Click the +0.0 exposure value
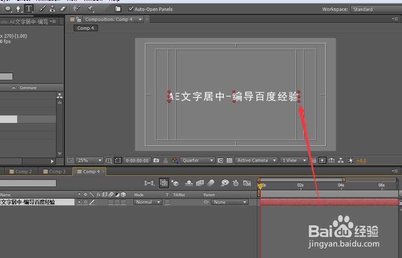The width and height of the screenshot is (402, 258). point(361,161)
